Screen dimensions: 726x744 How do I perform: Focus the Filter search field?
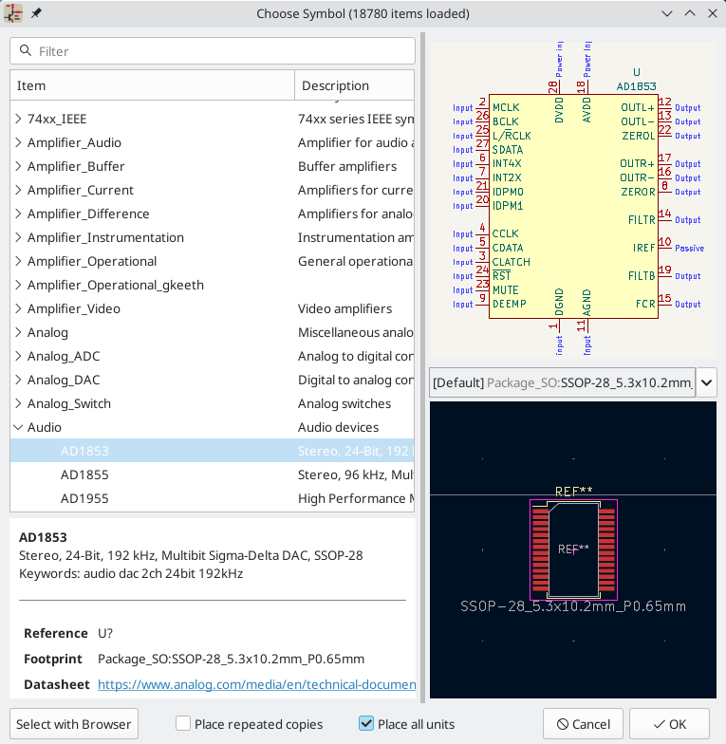click(213, 51)
